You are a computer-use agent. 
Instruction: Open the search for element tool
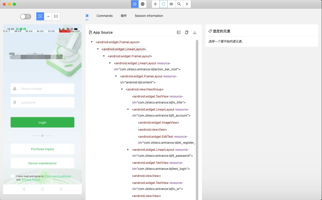[x=179, y=4]
